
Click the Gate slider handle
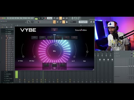tap(87, 52)
